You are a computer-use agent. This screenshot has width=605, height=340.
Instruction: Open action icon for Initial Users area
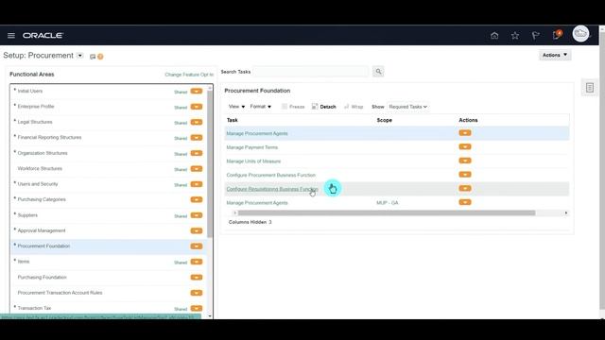197,92
